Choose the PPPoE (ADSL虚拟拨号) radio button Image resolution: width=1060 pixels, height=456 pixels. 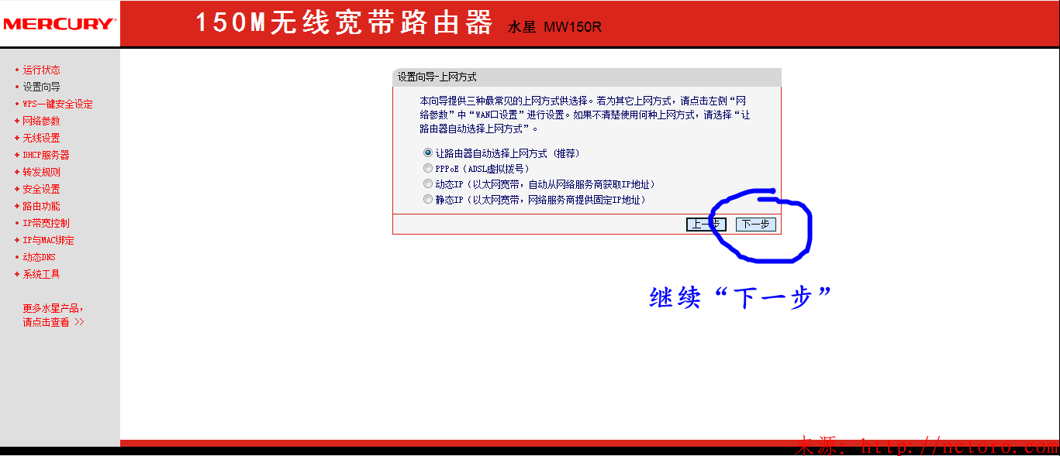coord(428,168)
